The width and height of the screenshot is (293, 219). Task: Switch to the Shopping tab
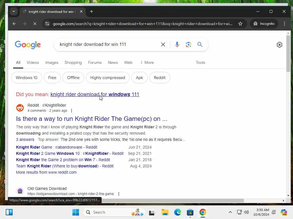[73, 62]
